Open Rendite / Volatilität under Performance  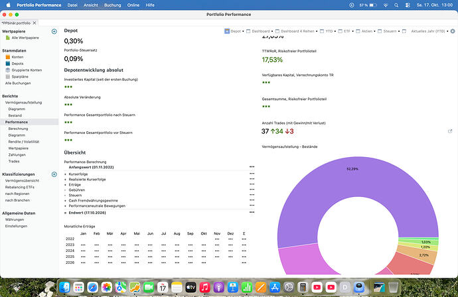pyautogui.click(x=24, y=142)
